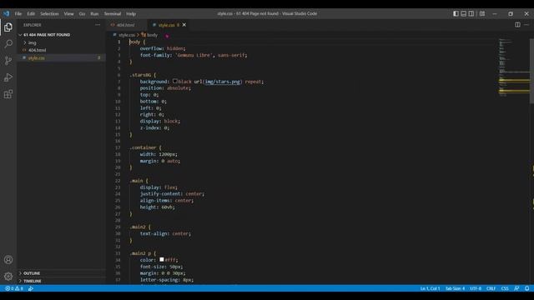Open the Search view in activity bar
The width and height of the screenshot is (534, 300).
tap(8, 43)
